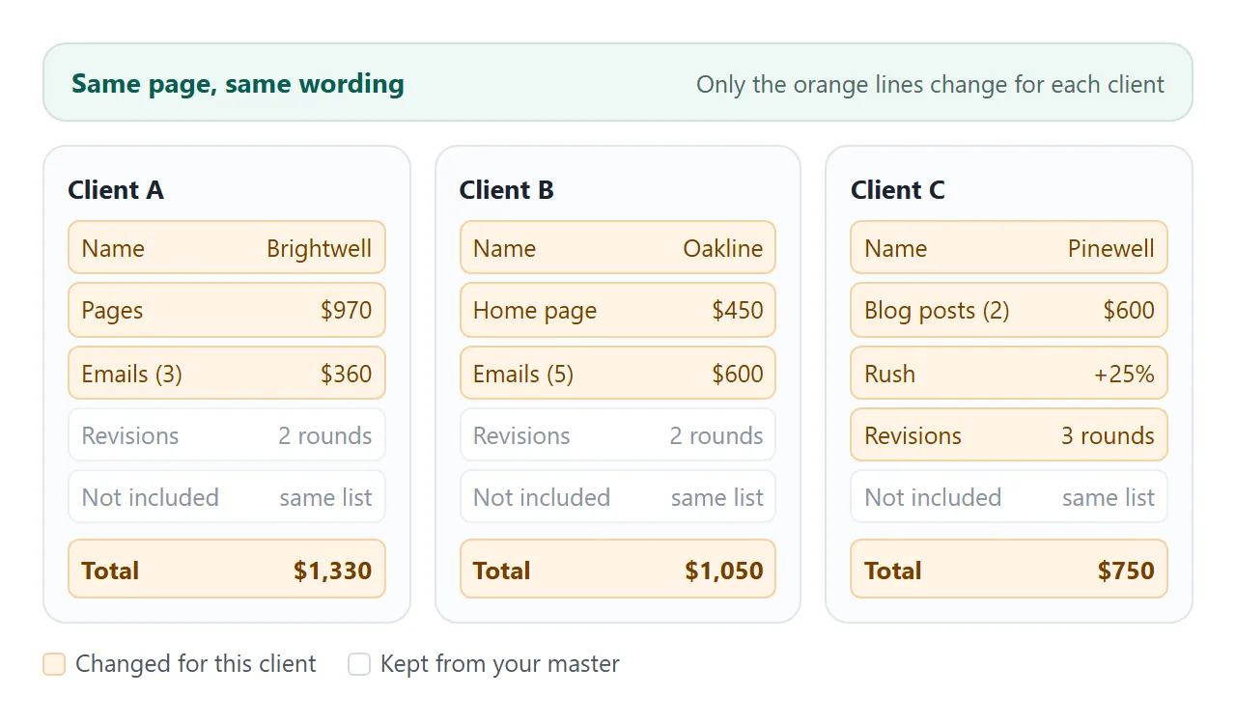Click Client A's Revisions 2 rounds row

(227, 435)
